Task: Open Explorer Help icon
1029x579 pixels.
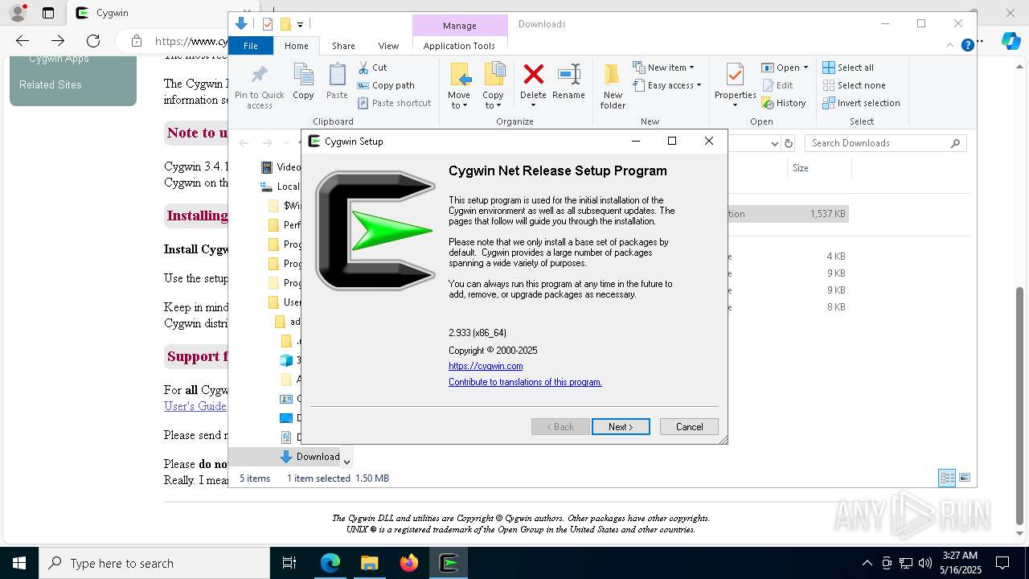Action: tap(968, 45)
